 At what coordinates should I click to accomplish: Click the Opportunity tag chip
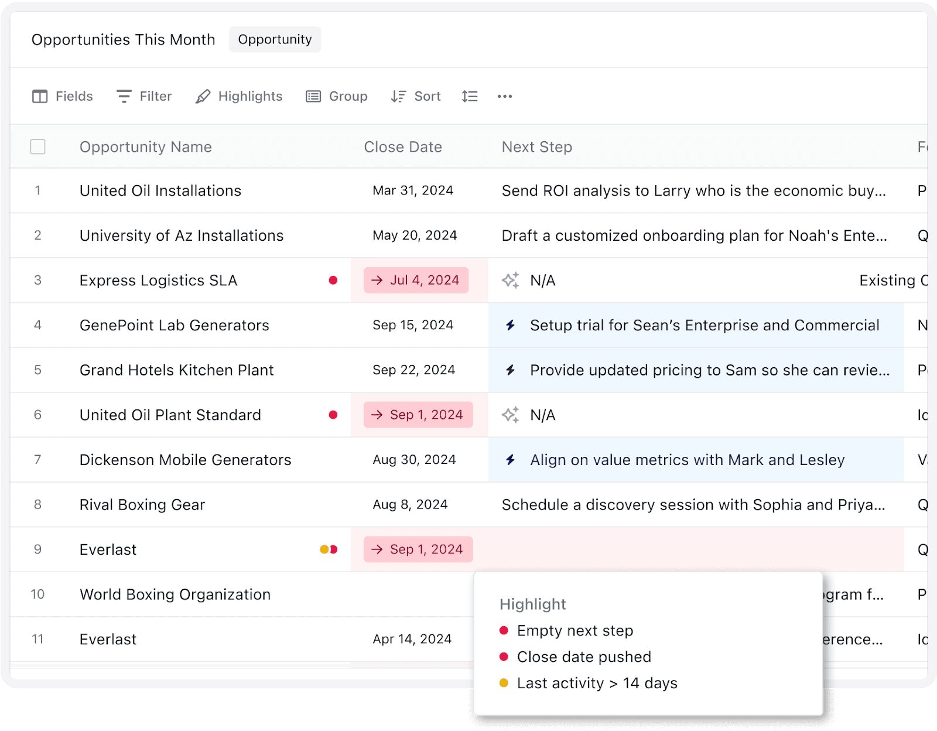[x=275, y=39]
